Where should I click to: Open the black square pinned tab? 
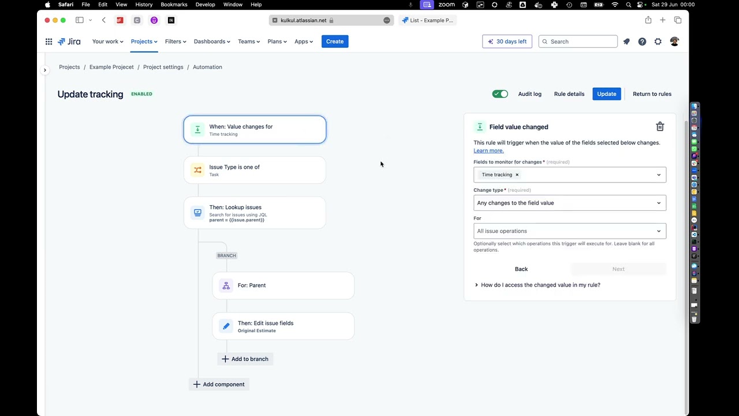pos(171,20)
